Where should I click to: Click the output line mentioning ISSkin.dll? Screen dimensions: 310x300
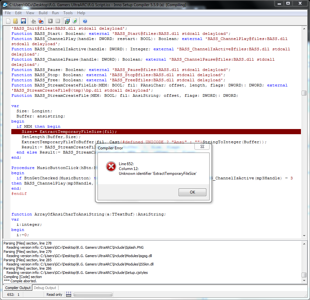click(80, 264)
